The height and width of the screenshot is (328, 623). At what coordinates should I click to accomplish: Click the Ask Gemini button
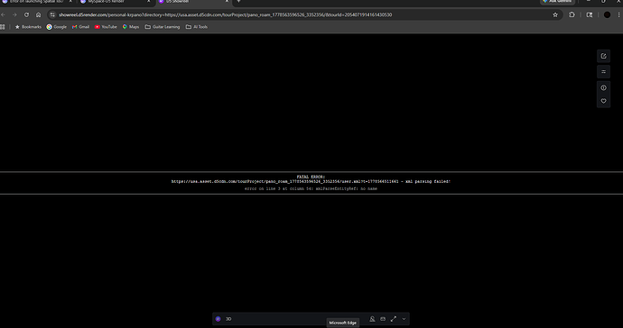point(557,2)
